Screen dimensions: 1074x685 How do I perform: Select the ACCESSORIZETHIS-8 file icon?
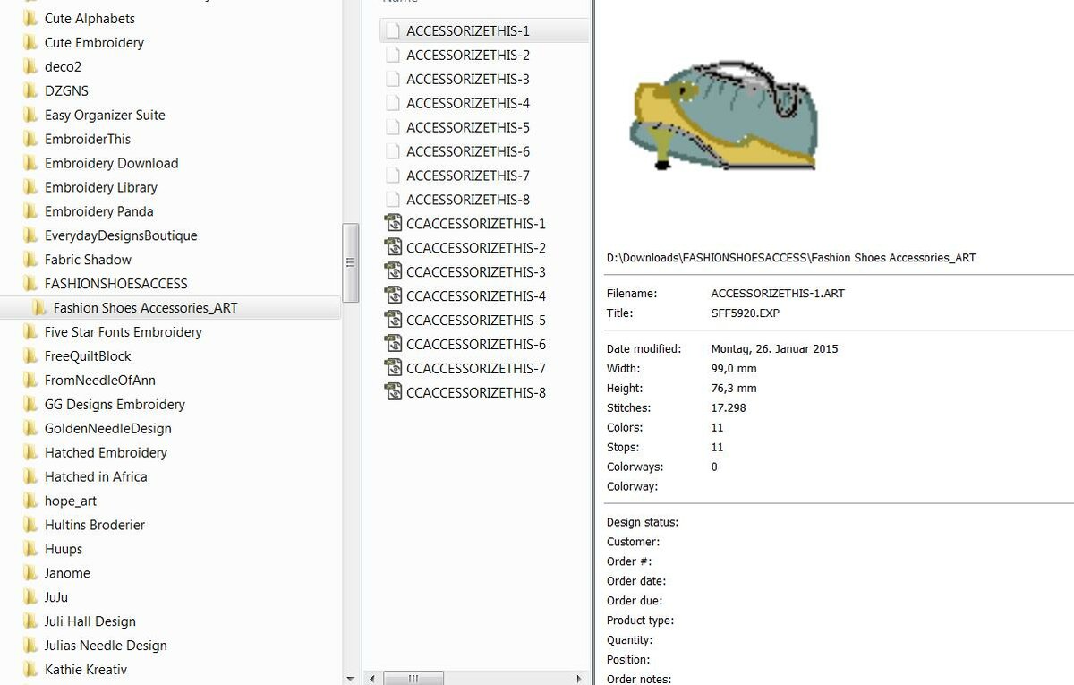coord(392,200)
